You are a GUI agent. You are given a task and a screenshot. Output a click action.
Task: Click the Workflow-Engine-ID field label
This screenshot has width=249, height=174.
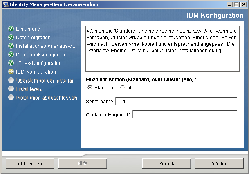(108, 114)
